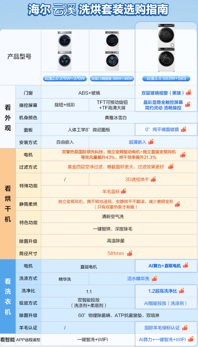The image size is (198, 347).
Task: Click the 产品型号 header cell
Action: (19, 56)
